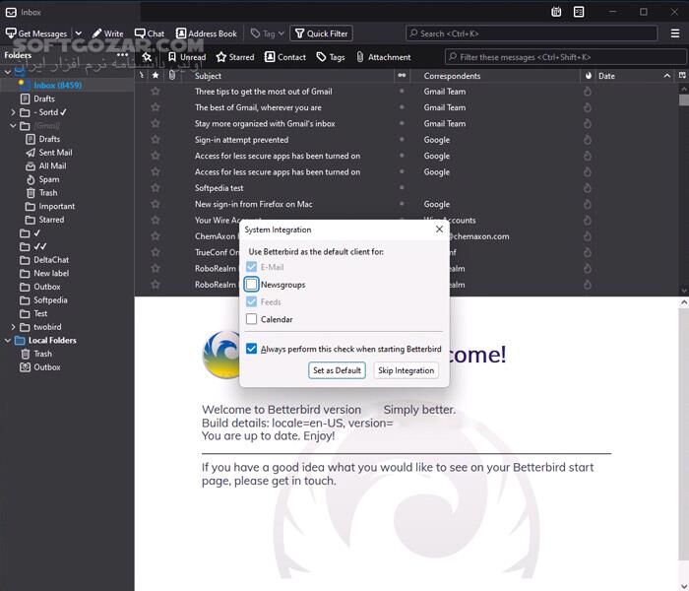The width and height of the screenshot is (689, 591).
Task: Select the Inbox tab
Action: click(30, 12)
